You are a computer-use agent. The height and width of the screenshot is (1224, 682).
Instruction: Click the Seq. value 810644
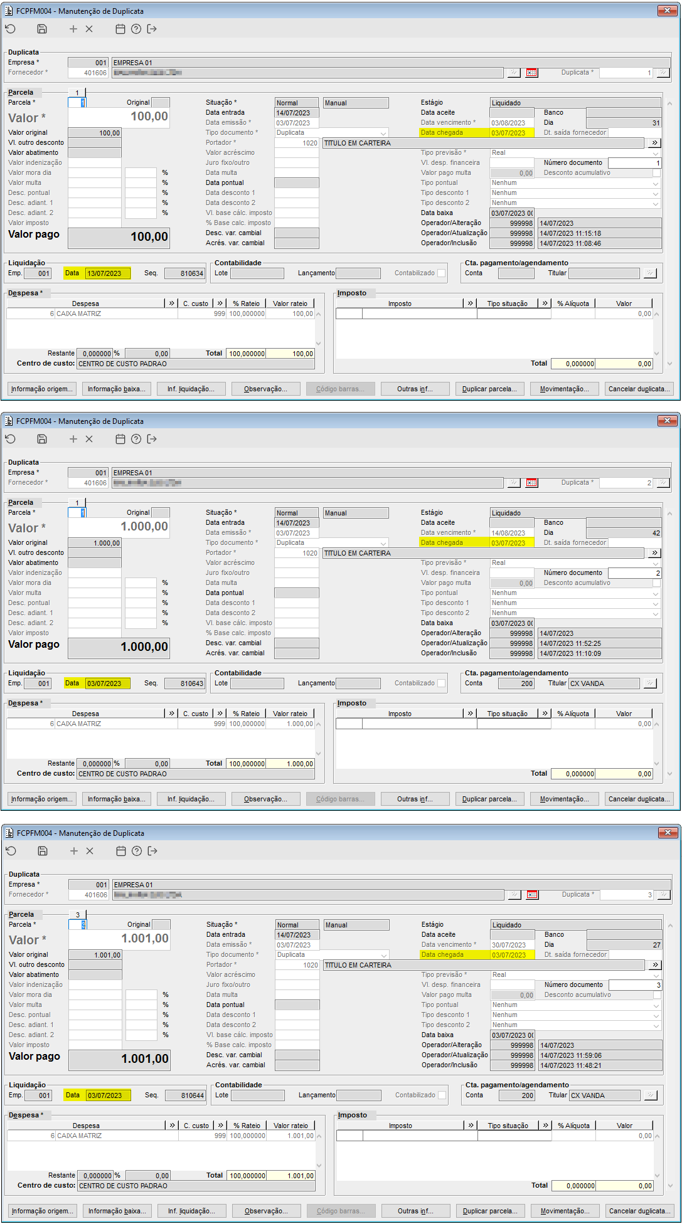click(186, 1095)
